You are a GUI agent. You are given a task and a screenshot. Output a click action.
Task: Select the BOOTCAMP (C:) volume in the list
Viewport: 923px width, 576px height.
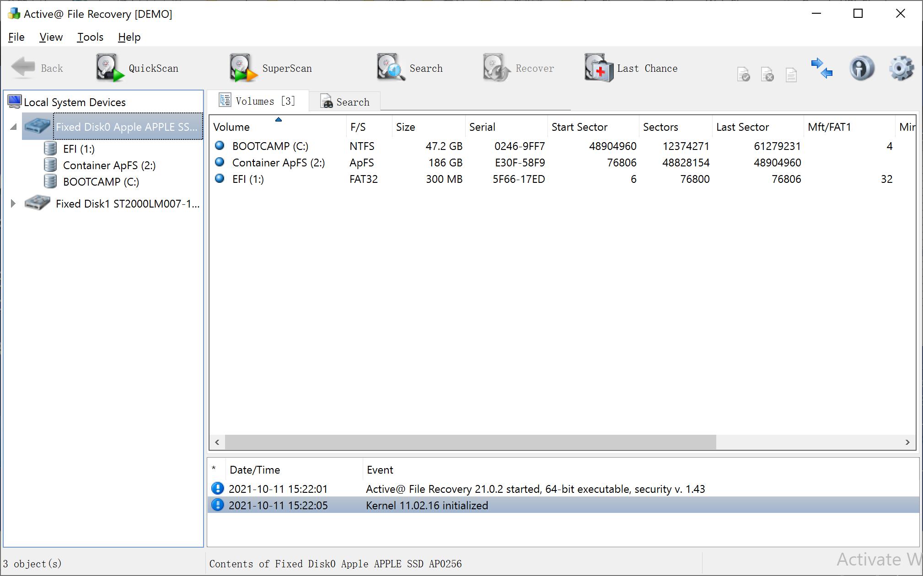pos(270,146)
